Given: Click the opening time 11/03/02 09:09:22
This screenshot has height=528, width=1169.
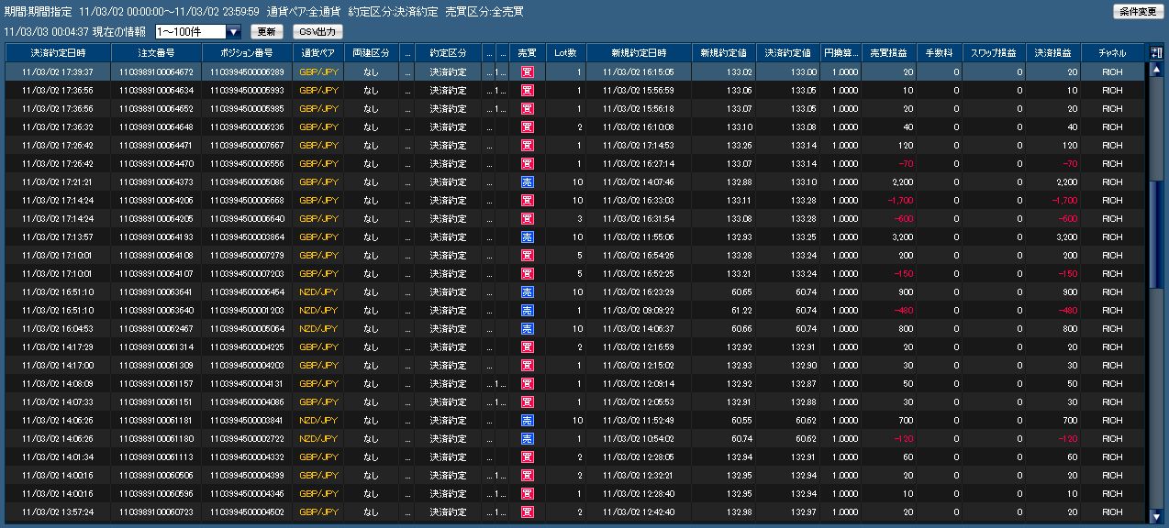Looking at the screenshot, I should [639, 310].
